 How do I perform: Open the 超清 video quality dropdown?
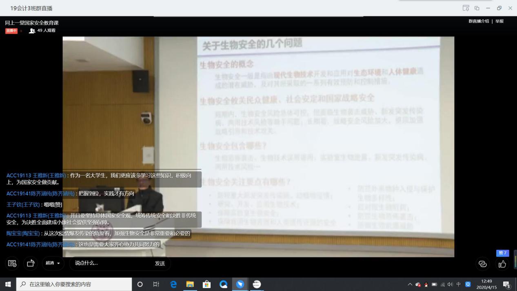pos(53,263)
